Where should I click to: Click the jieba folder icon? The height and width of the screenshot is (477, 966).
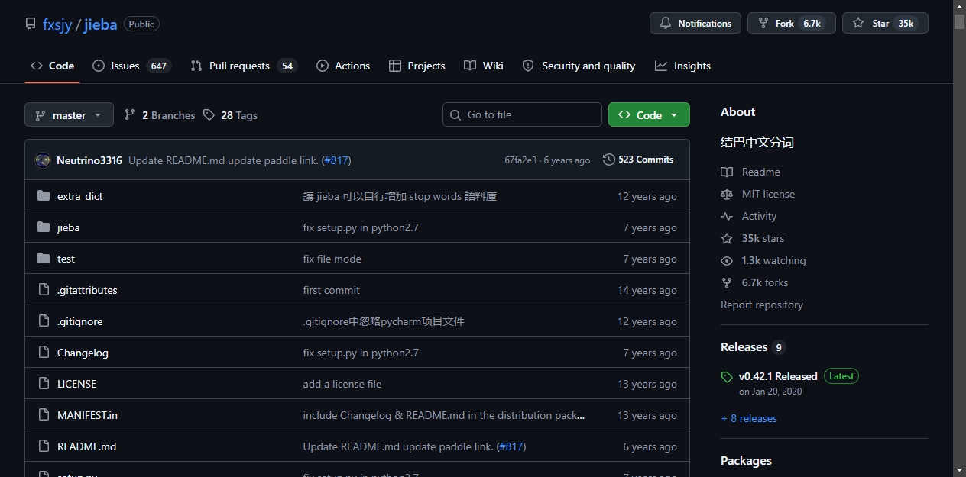(x=44, y=227)
